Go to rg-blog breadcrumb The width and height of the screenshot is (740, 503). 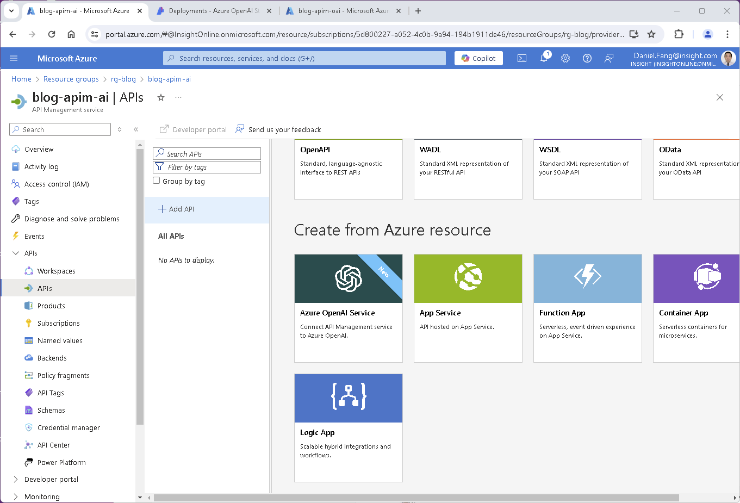(123, 79)
